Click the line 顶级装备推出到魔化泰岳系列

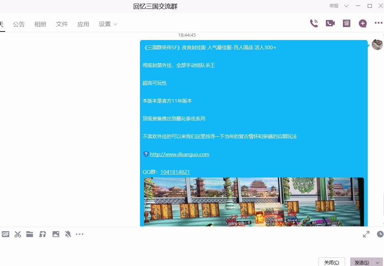(x=174, y=119)
